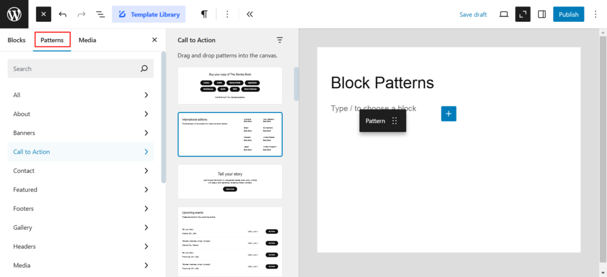
Task: Click Save draft
Action: [473, 14]
